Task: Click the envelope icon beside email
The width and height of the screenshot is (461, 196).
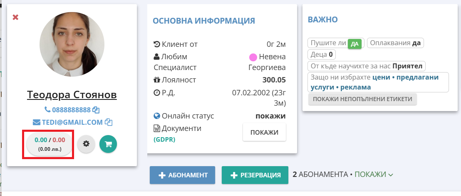Action: (36, 122)
